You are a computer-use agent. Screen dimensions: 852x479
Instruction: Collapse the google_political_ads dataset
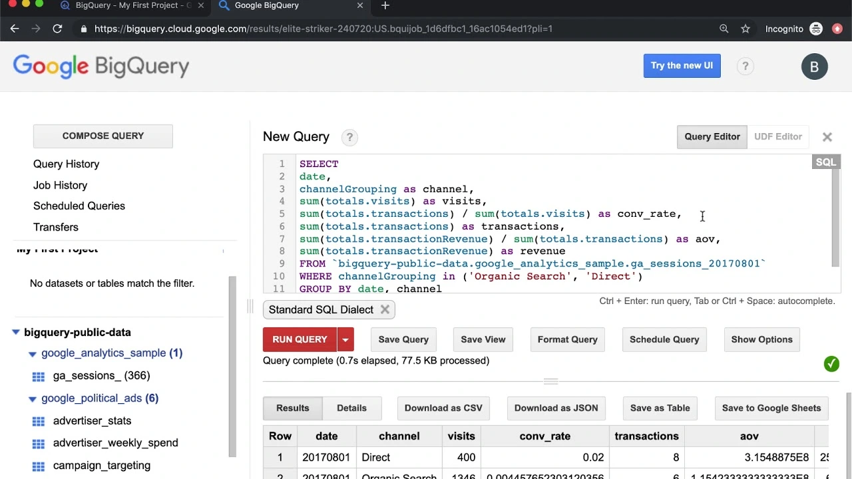point(32,399)
